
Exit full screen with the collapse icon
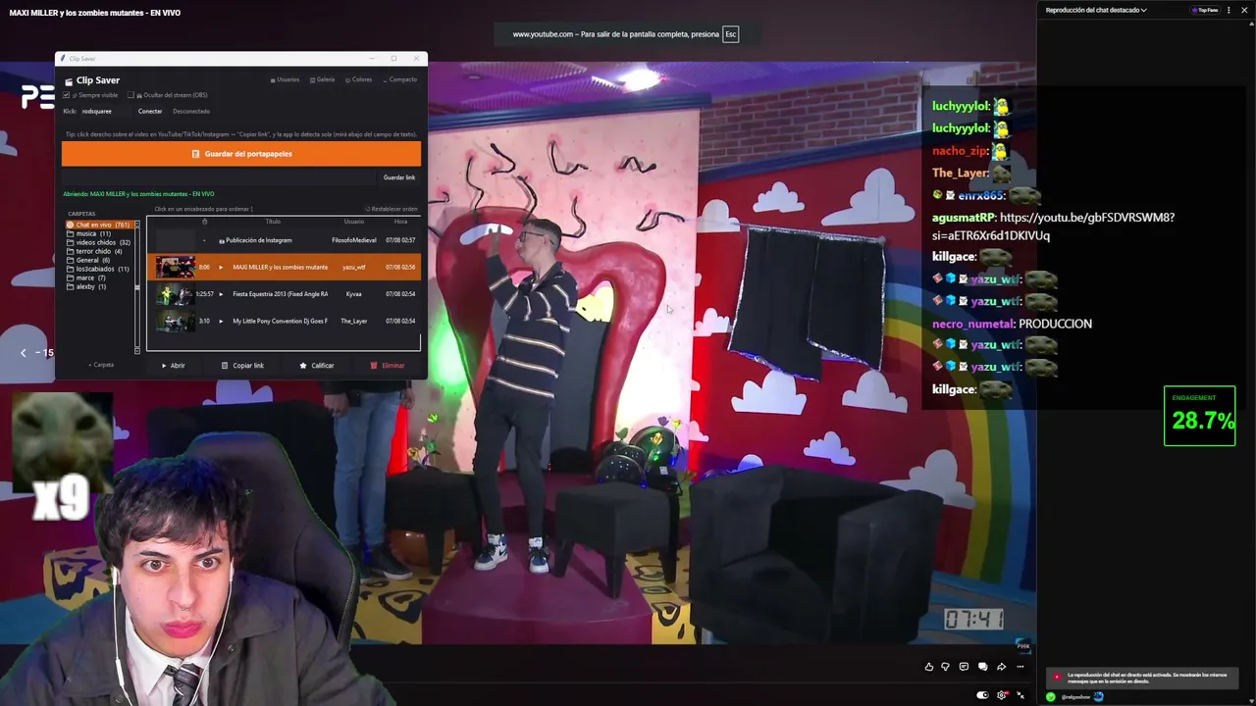[x=1020, y=695]
